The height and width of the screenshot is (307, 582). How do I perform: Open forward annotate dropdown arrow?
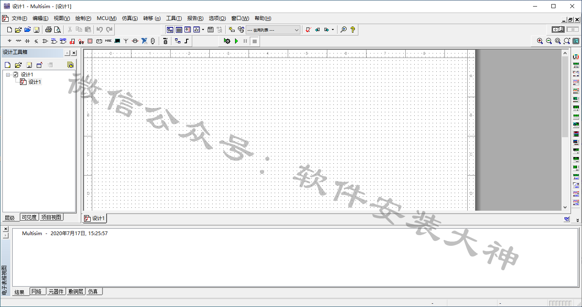tap(333, 29)
